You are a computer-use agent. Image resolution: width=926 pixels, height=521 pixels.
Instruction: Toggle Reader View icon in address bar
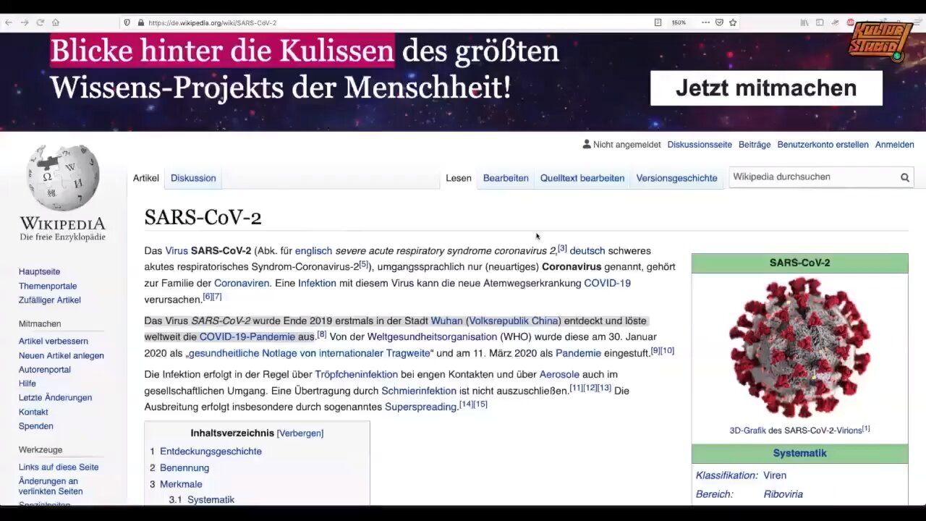point(658,22)
